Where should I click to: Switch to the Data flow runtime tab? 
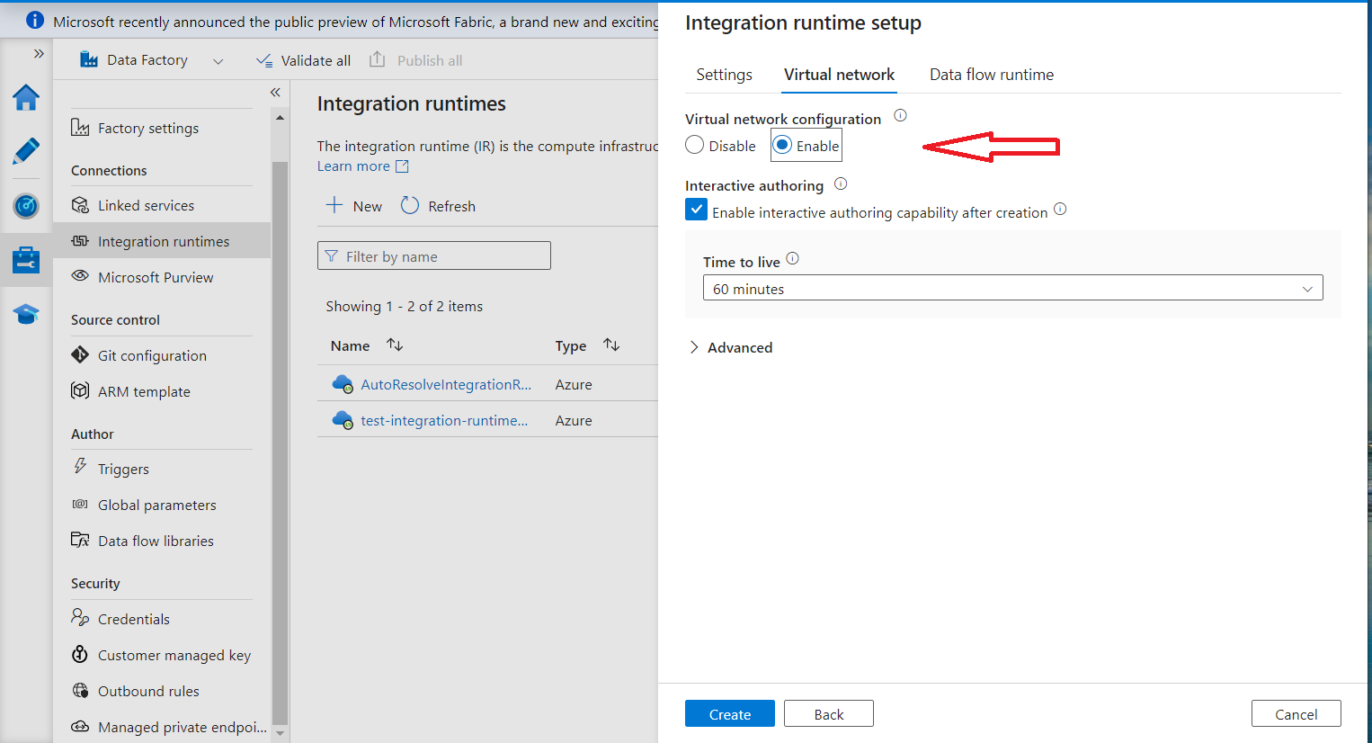tap(991, 75)
